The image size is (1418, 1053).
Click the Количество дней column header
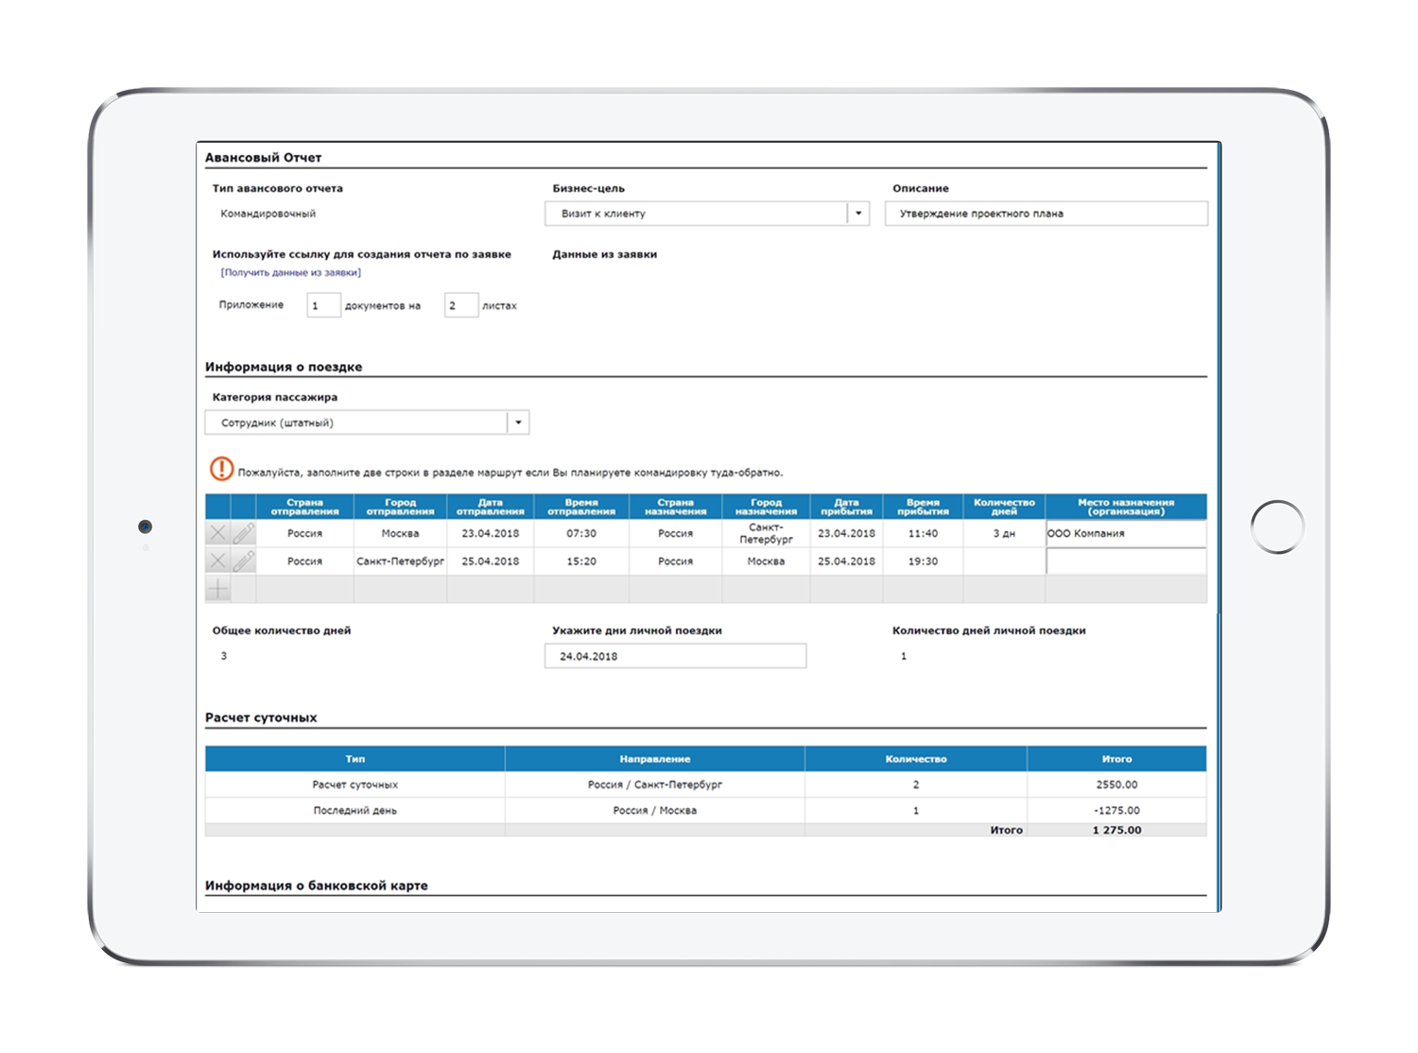(1004, 507)
